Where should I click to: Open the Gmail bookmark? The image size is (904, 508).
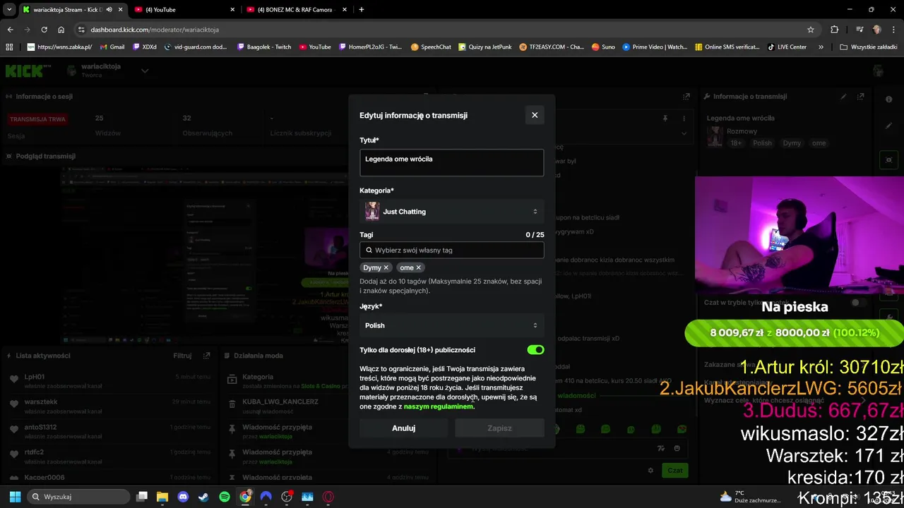pyautogui.click(x=112, y=47)
